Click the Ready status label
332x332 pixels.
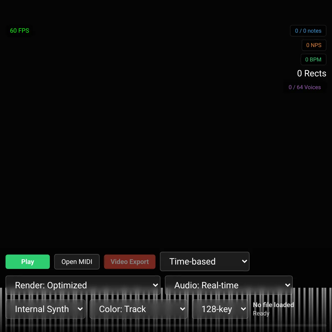[x=261, y=313]
